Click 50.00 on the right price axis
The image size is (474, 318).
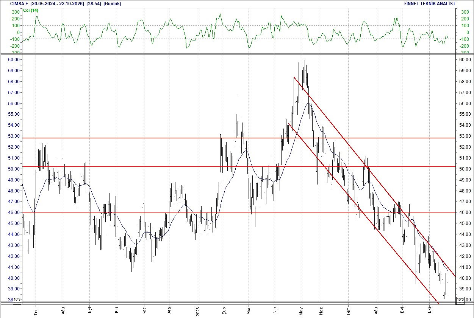(x=465, y=169)
